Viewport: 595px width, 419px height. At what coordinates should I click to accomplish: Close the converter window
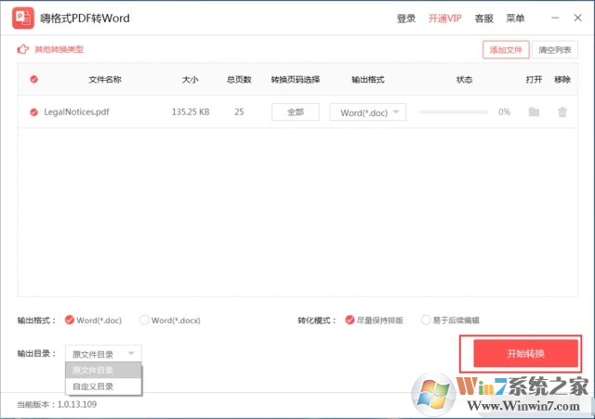tap(577, 18)
